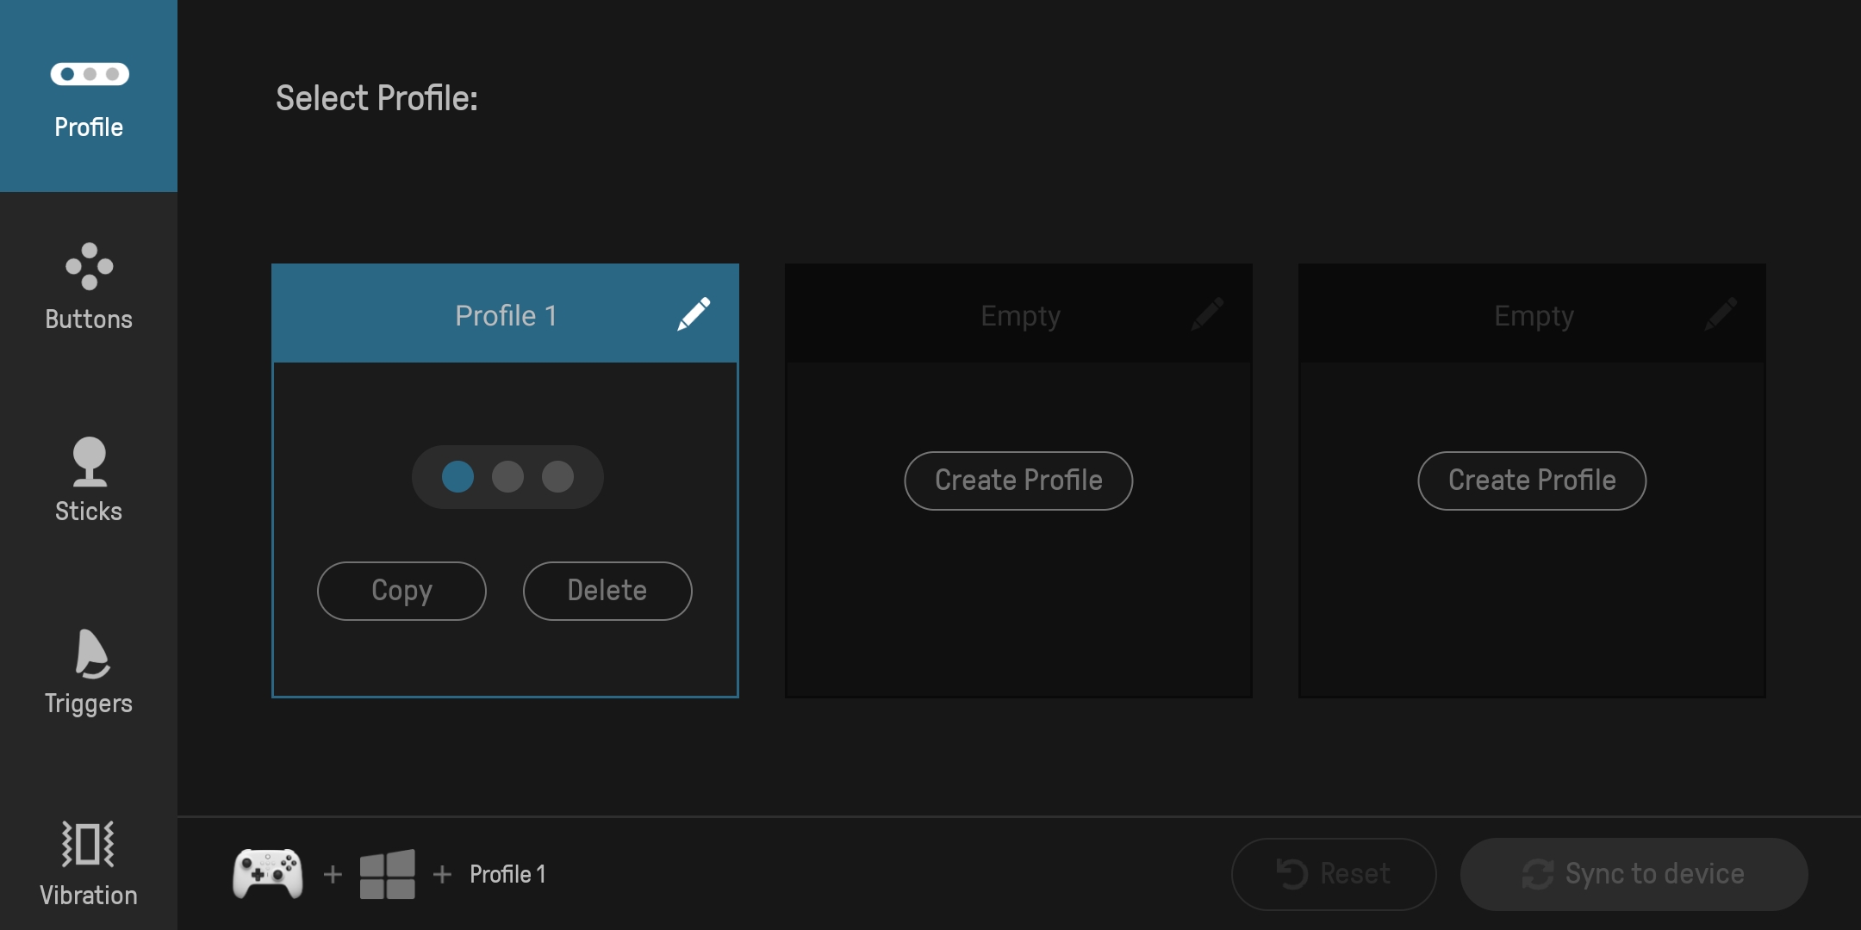The width and height of the screenshot is (1861, 930).
Task: Click the gamepad controller icon in bottom bar
Action: 268,873
